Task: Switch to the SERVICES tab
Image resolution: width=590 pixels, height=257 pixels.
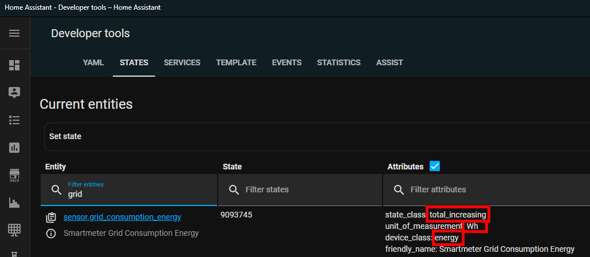Action: (182, 62)
